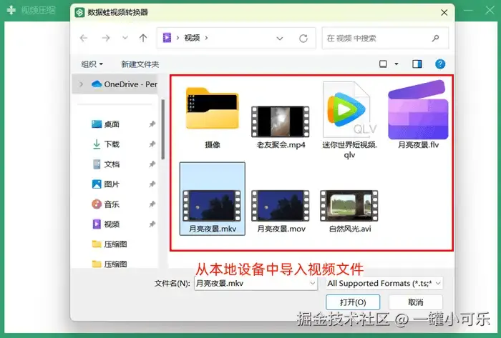
Task: Select the 自然风光.avi video file
Action: coord(349,211)
